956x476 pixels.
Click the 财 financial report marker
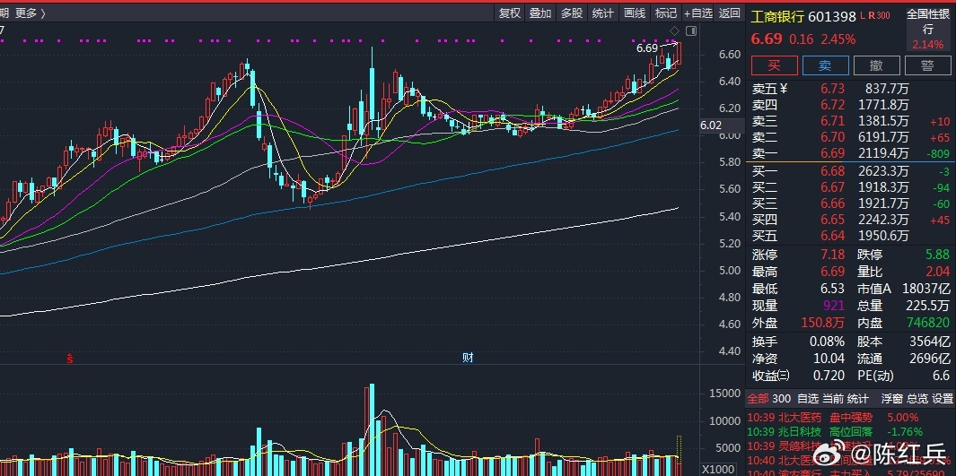tap(468, 358)
